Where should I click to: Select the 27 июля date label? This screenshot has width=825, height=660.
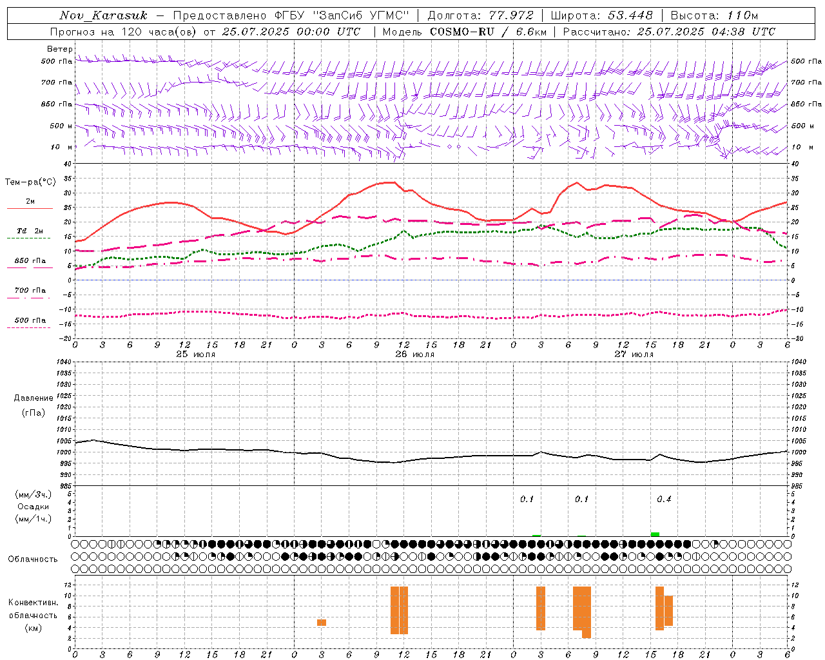(x=634, y=354)
